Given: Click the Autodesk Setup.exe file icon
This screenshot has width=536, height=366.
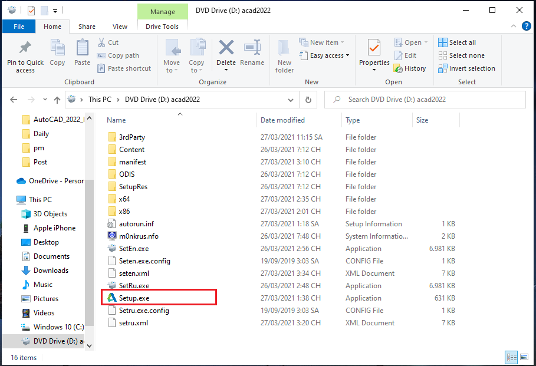Looking at the screenshot, I should click(112, 298).
